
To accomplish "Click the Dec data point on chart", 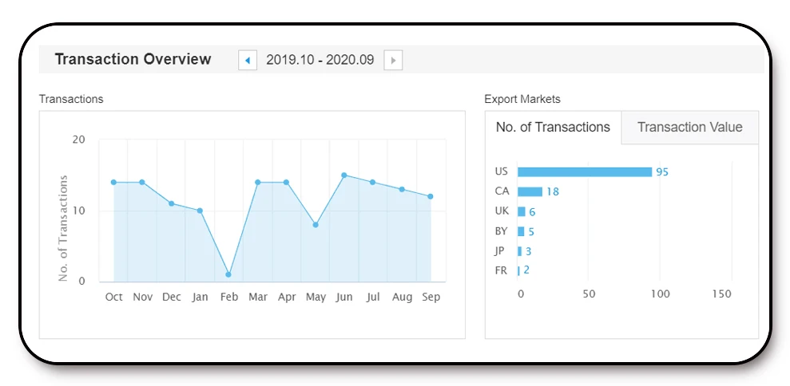I will pos(171,203).
